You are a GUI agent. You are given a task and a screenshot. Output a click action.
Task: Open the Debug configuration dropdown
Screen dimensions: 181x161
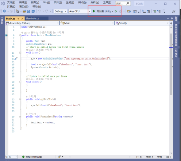point(61,11)
